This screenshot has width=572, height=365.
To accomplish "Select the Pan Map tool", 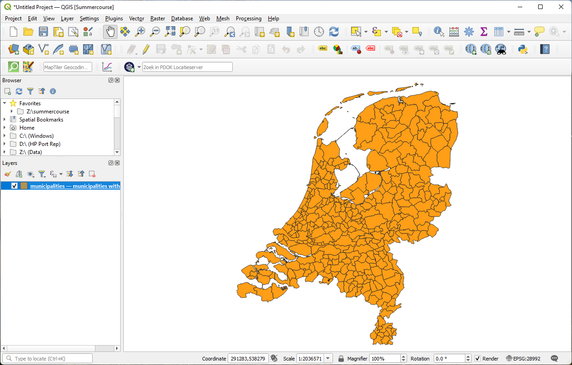I will click(x=110, y=32).
